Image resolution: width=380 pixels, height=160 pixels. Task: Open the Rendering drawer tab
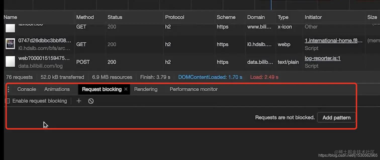coord(146,89)
